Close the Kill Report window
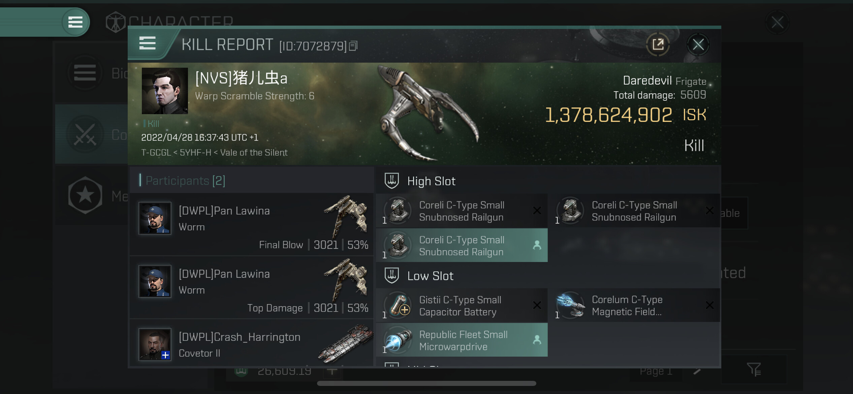The image size is (853, 394). click(698, 44)
